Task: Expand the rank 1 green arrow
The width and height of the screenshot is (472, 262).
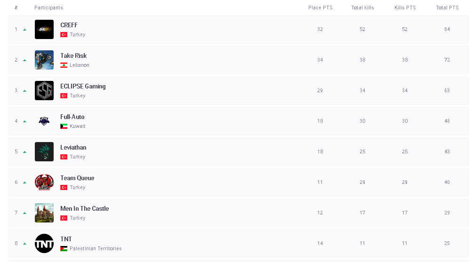Action: [24, 30]
